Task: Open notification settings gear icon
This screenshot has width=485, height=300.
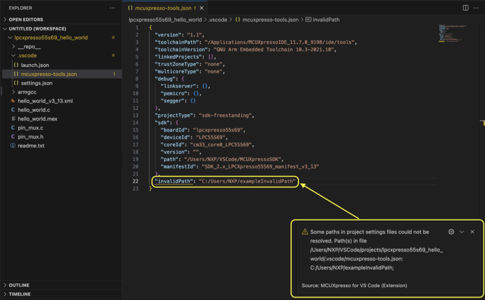Action: click(x=451, y=232)
